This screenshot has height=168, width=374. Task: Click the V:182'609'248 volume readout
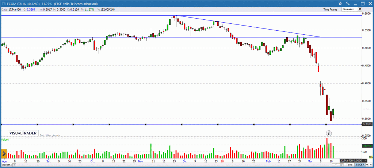[x=107, y=9]
